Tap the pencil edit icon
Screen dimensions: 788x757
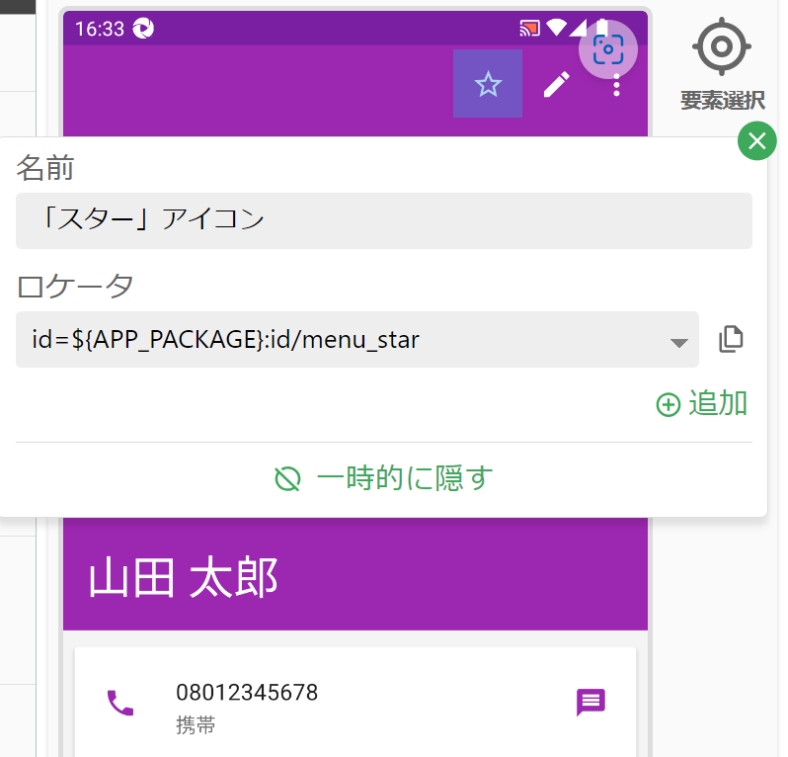(557, 84)
